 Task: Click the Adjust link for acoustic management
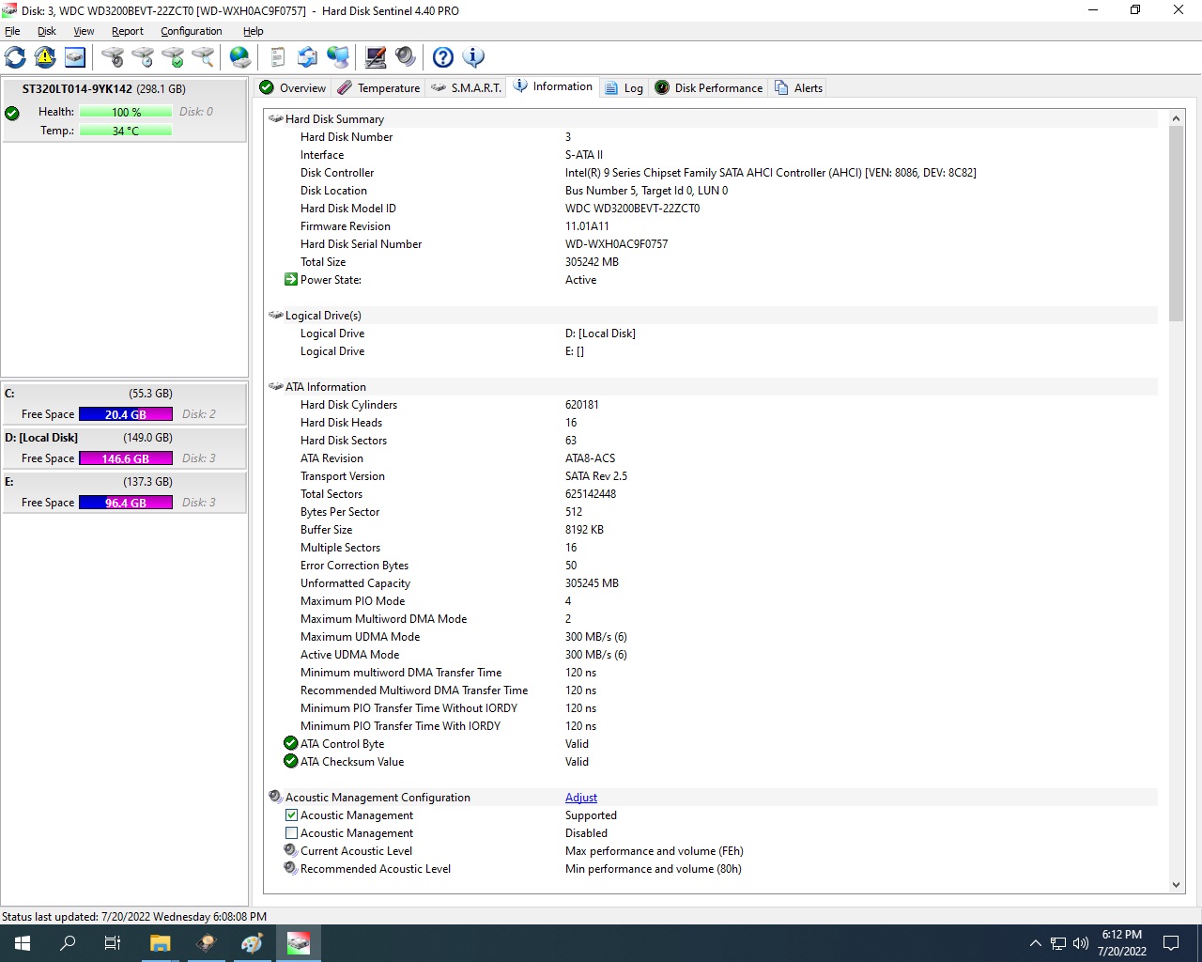tap(581, 797)
